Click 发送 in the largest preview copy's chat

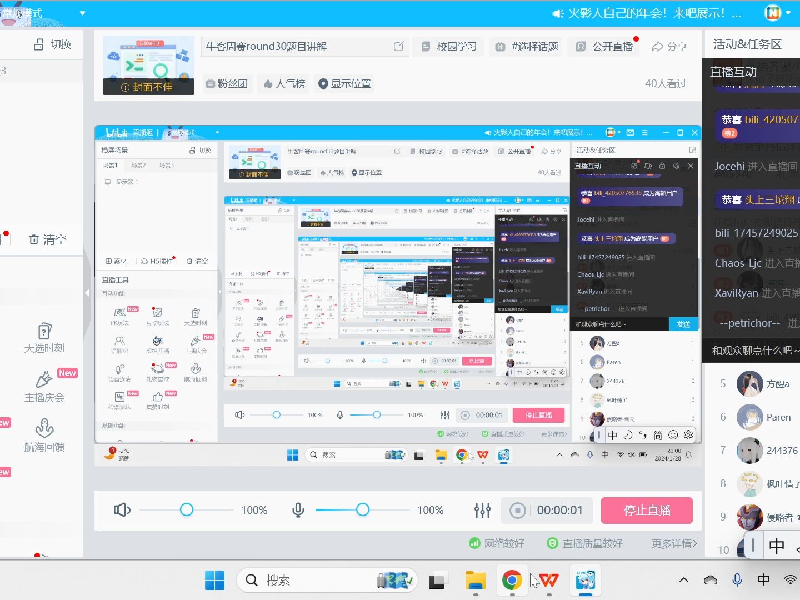pyautogui.click(x=683, y=324)
